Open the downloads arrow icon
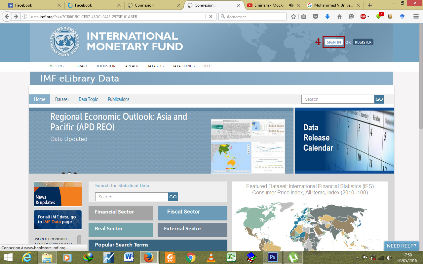 point(327,16)
